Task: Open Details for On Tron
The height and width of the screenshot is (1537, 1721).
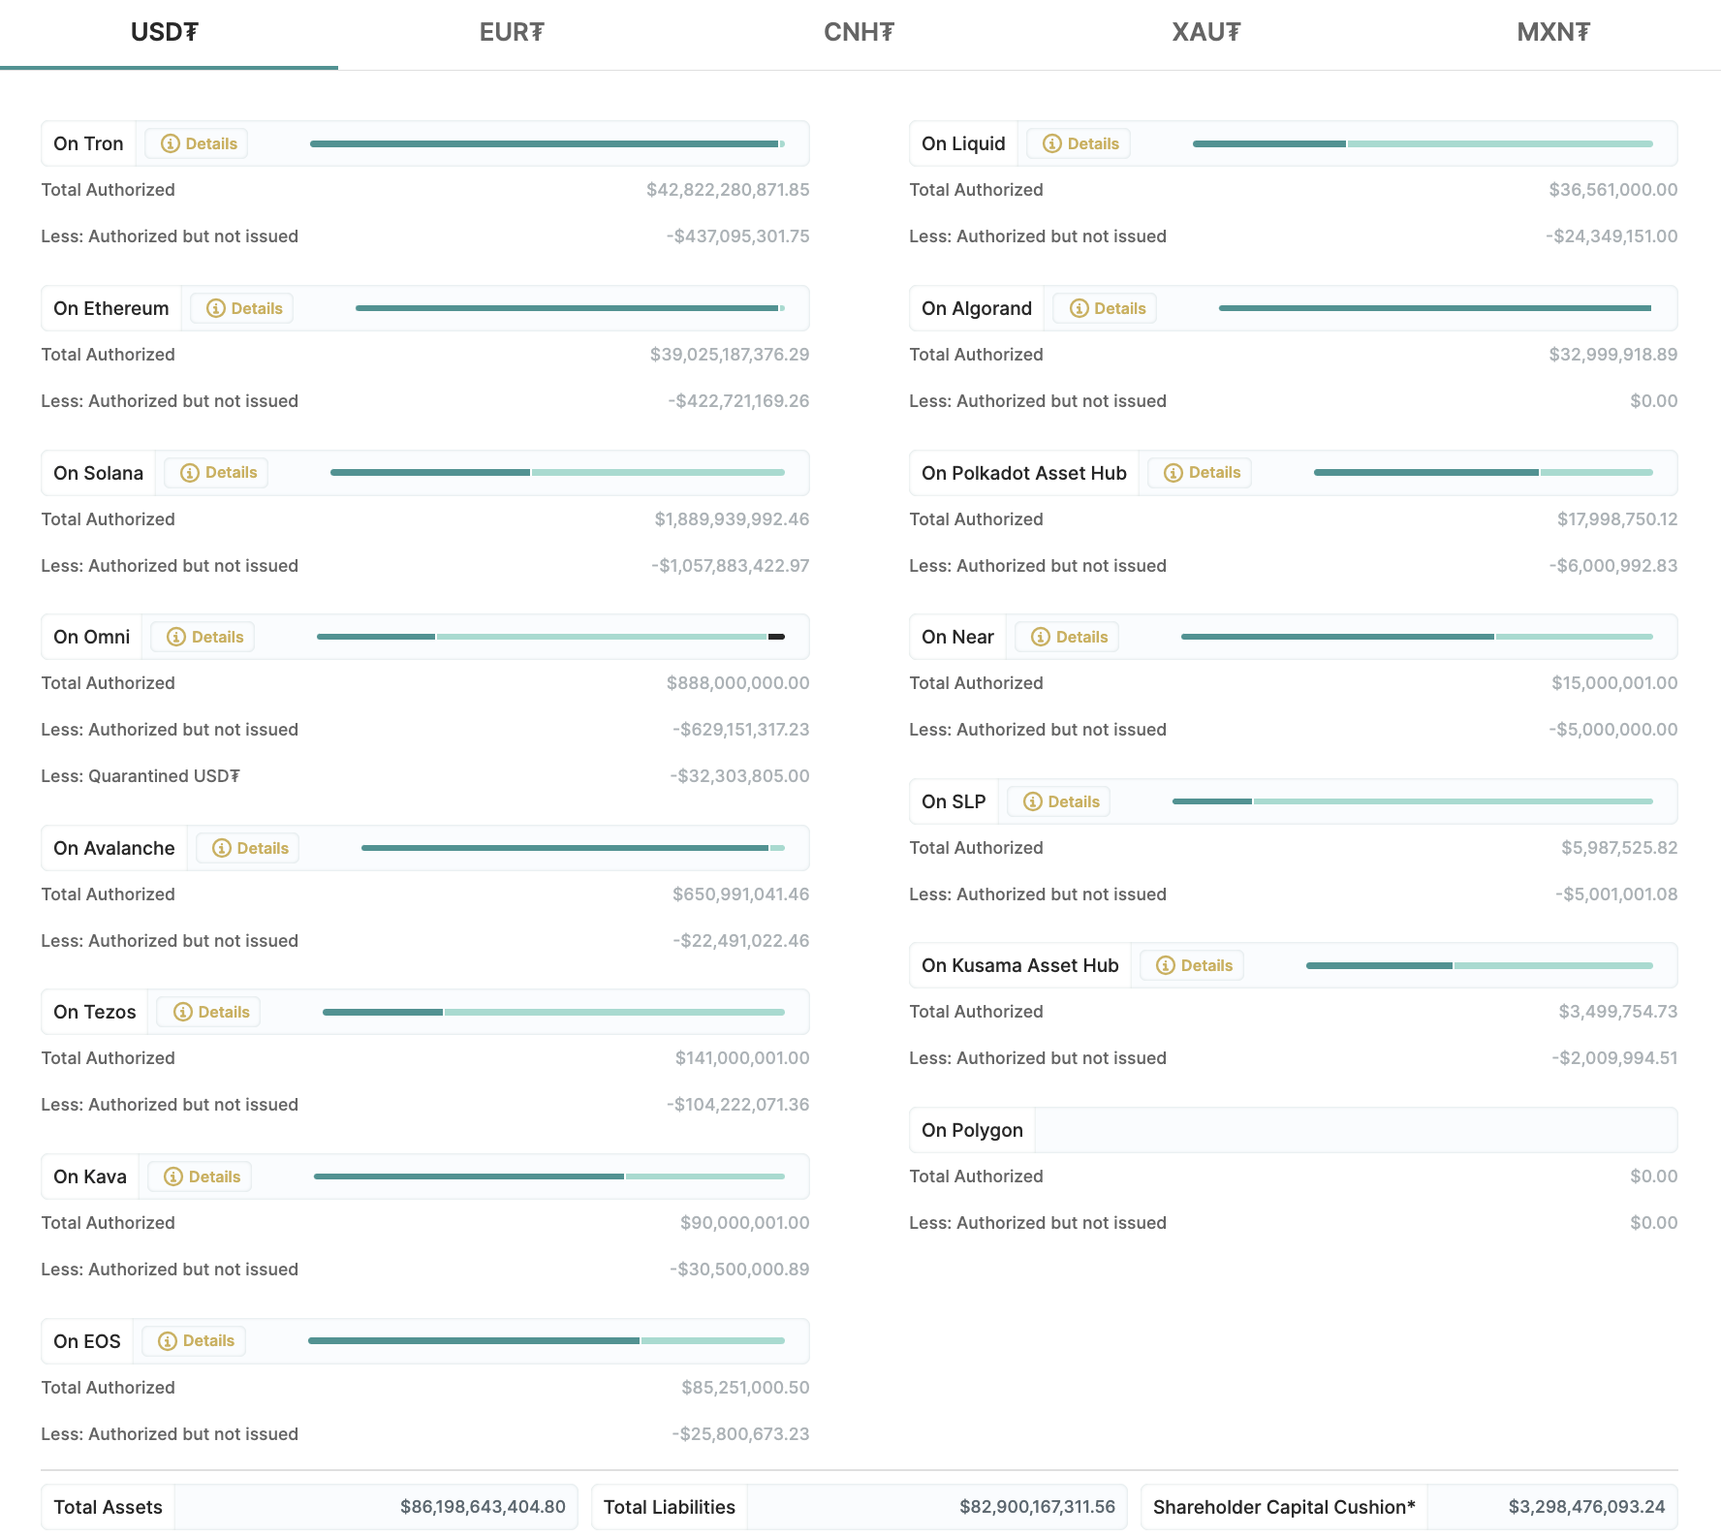Action: [x=198, y=143]
